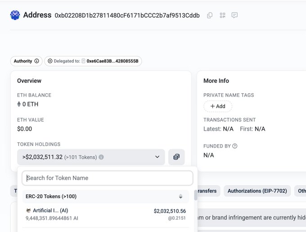Viewport: 306px width, 232px height.
Task: Click the Authority badge
Action: (26, 61)
